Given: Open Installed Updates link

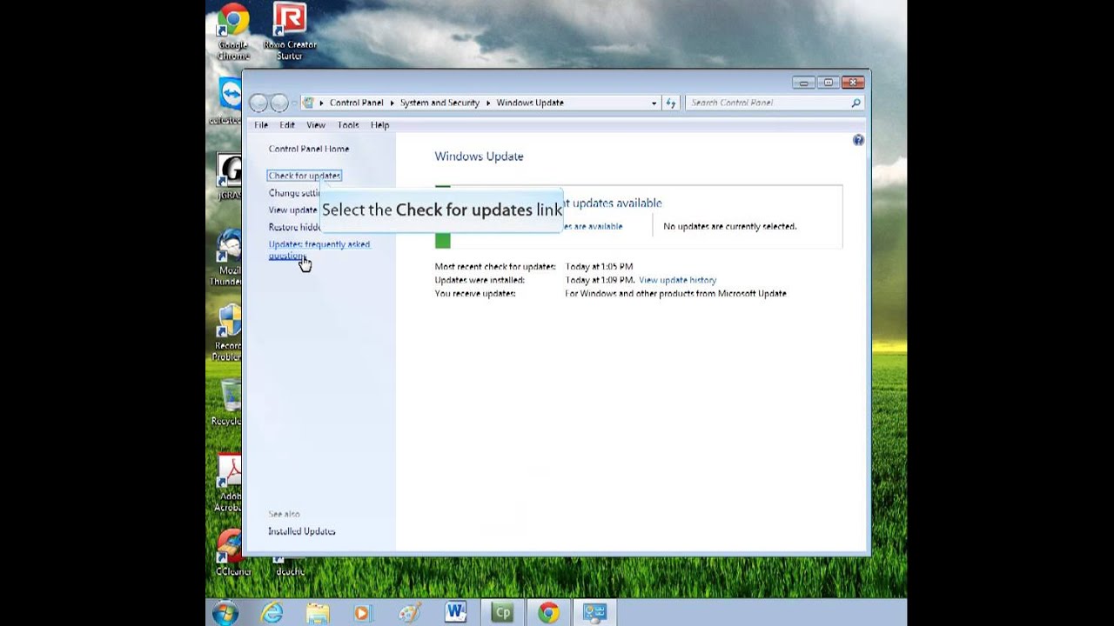Looking at the screenshot, I should pos(302,531).
